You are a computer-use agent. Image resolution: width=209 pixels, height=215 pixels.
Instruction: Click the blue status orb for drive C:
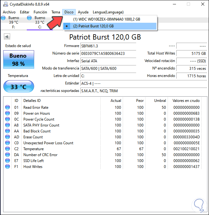click(29, 18)
